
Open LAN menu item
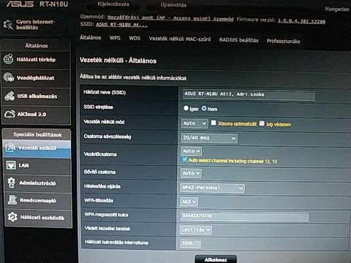(37, 166)
